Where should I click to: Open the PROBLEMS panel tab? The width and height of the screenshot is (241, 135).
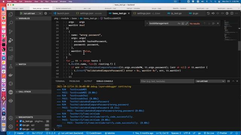(75, 81)
